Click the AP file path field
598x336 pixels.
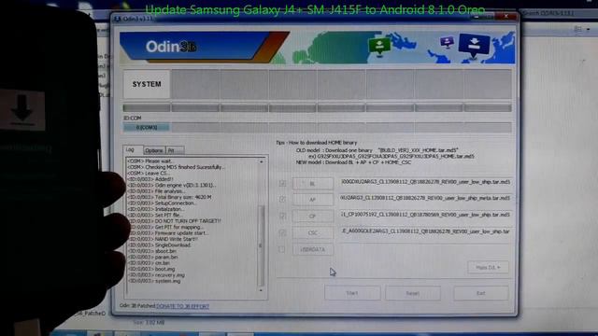coord(425,199)
